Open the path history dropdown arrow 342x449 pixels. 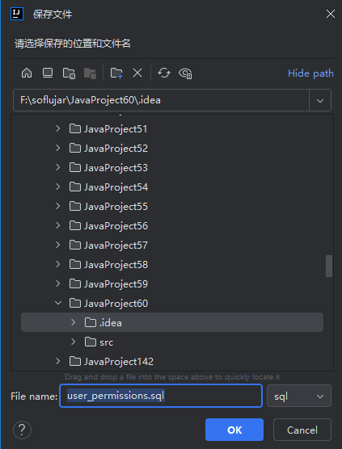[320, 100]
